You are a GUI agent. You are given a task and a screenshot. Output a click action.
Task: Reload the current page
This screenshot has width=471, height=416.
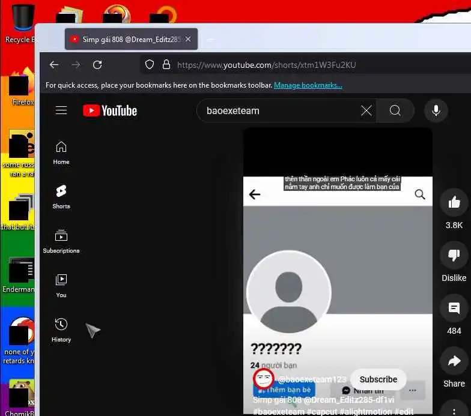pyautogui.click(x=97, y=65)
